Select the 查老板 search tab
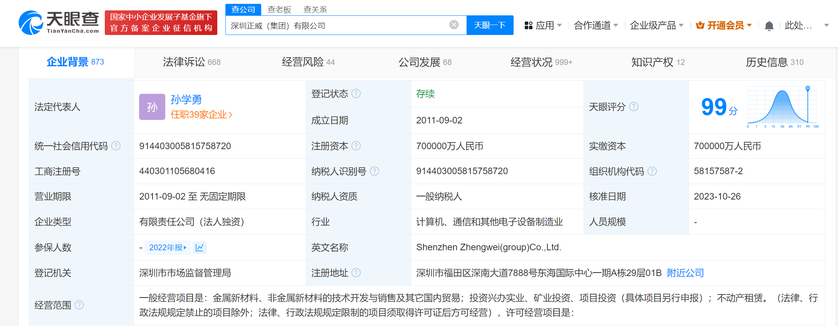This screenshot has width=838, height=326. tap(279, 10)
